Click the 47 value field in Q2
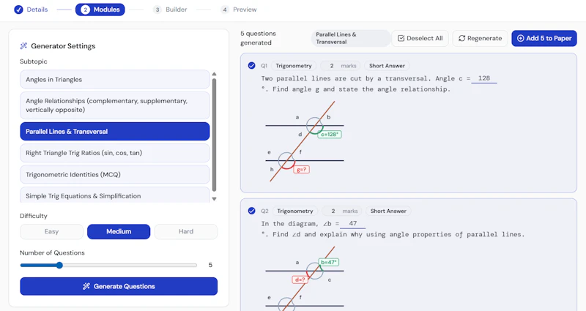Image resolution: width=586 pixels, height=311 pixels. [x=353, y=224]
